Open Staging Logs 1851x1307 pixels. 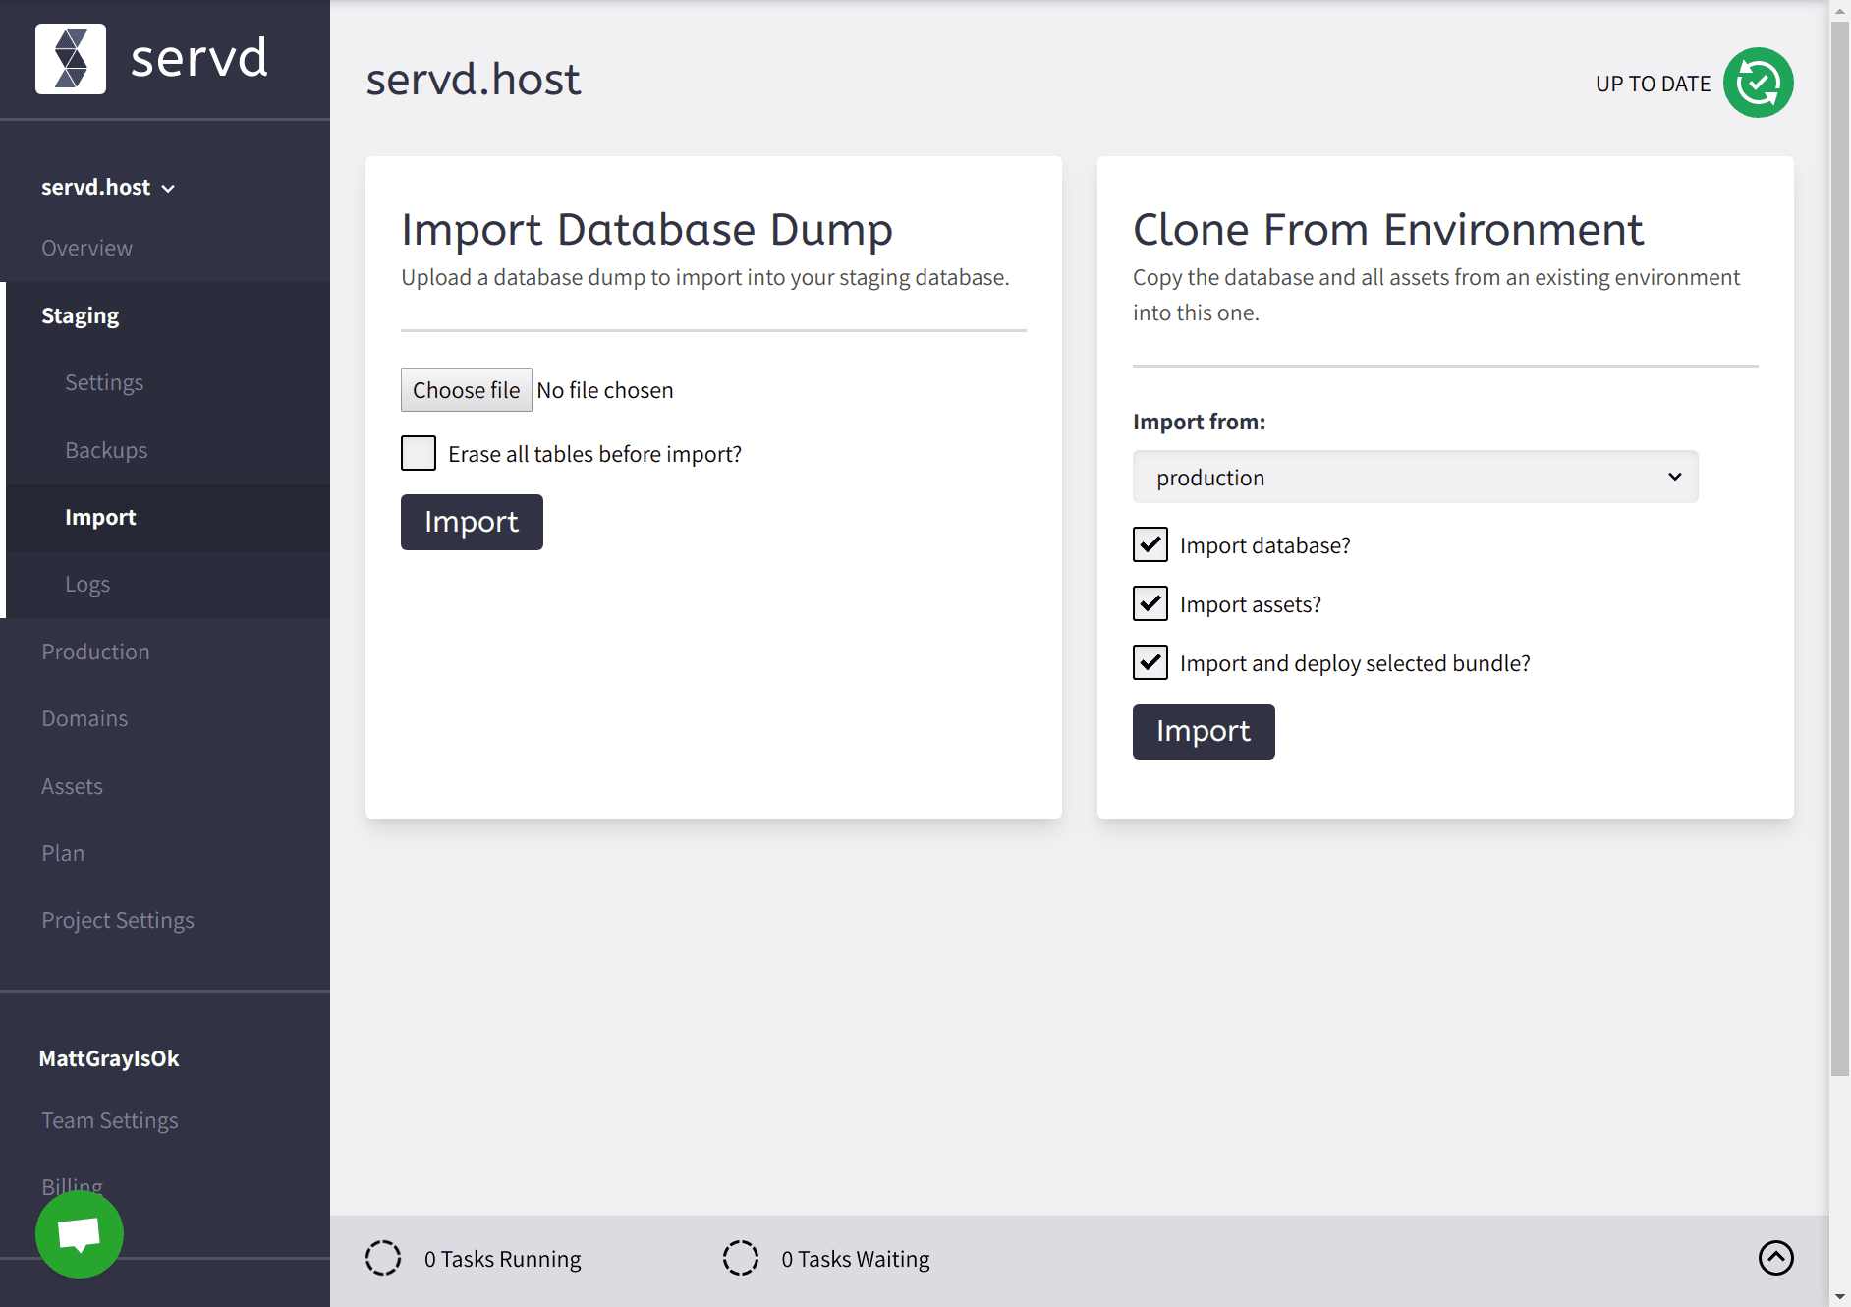[x=87, y=584]
